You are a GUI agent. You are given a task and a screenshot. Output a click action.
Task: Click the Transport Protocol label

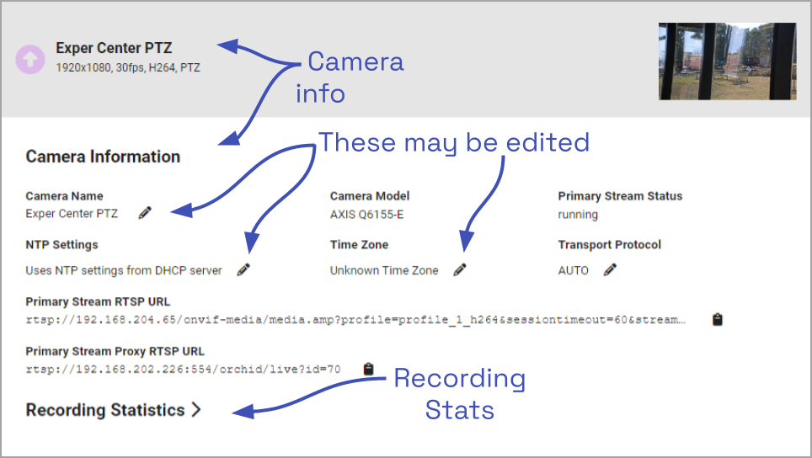click(610, 245)
